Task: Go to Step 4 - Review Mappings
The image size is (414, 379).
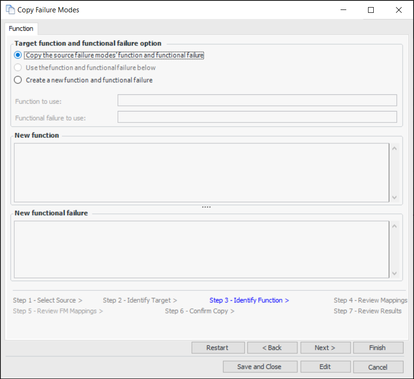Action: tap(370, 300)
